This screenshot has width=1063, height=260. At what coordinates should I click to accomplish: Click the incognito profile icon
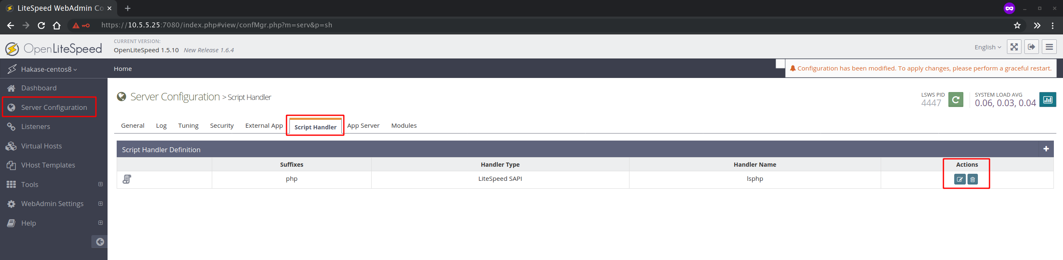point(1009,8)
